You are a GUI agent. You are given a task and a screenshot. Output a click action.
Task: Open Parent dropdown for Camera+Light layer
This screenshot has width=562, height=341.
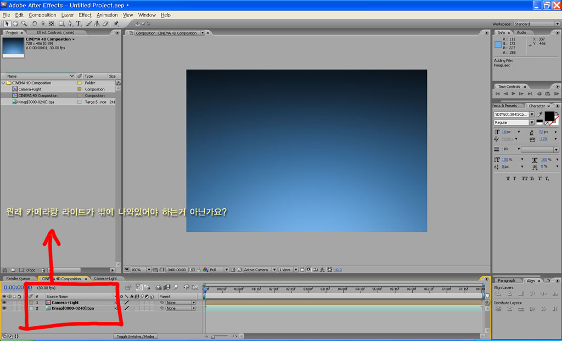tap(181, 303)
